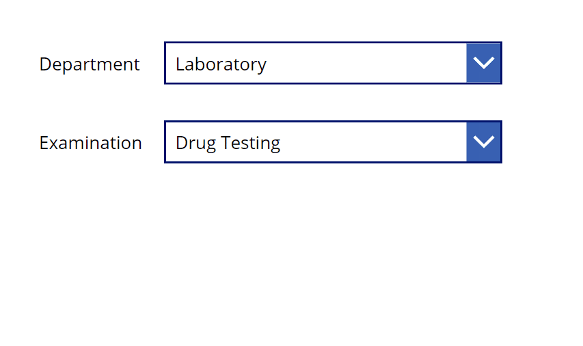Change the Laboratory selection using its blue arrow
This screenshot has height=346, width=583.
click(x=483, y=63)
